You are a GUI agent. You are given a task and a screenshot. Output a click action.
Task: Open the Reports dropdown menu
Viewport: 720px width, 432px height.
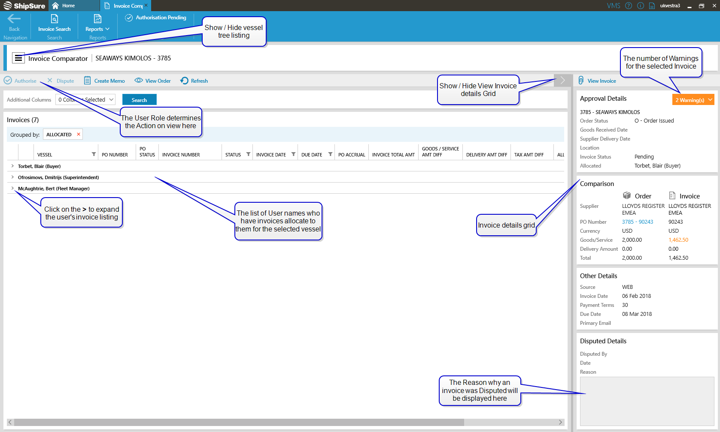[97, 29]
